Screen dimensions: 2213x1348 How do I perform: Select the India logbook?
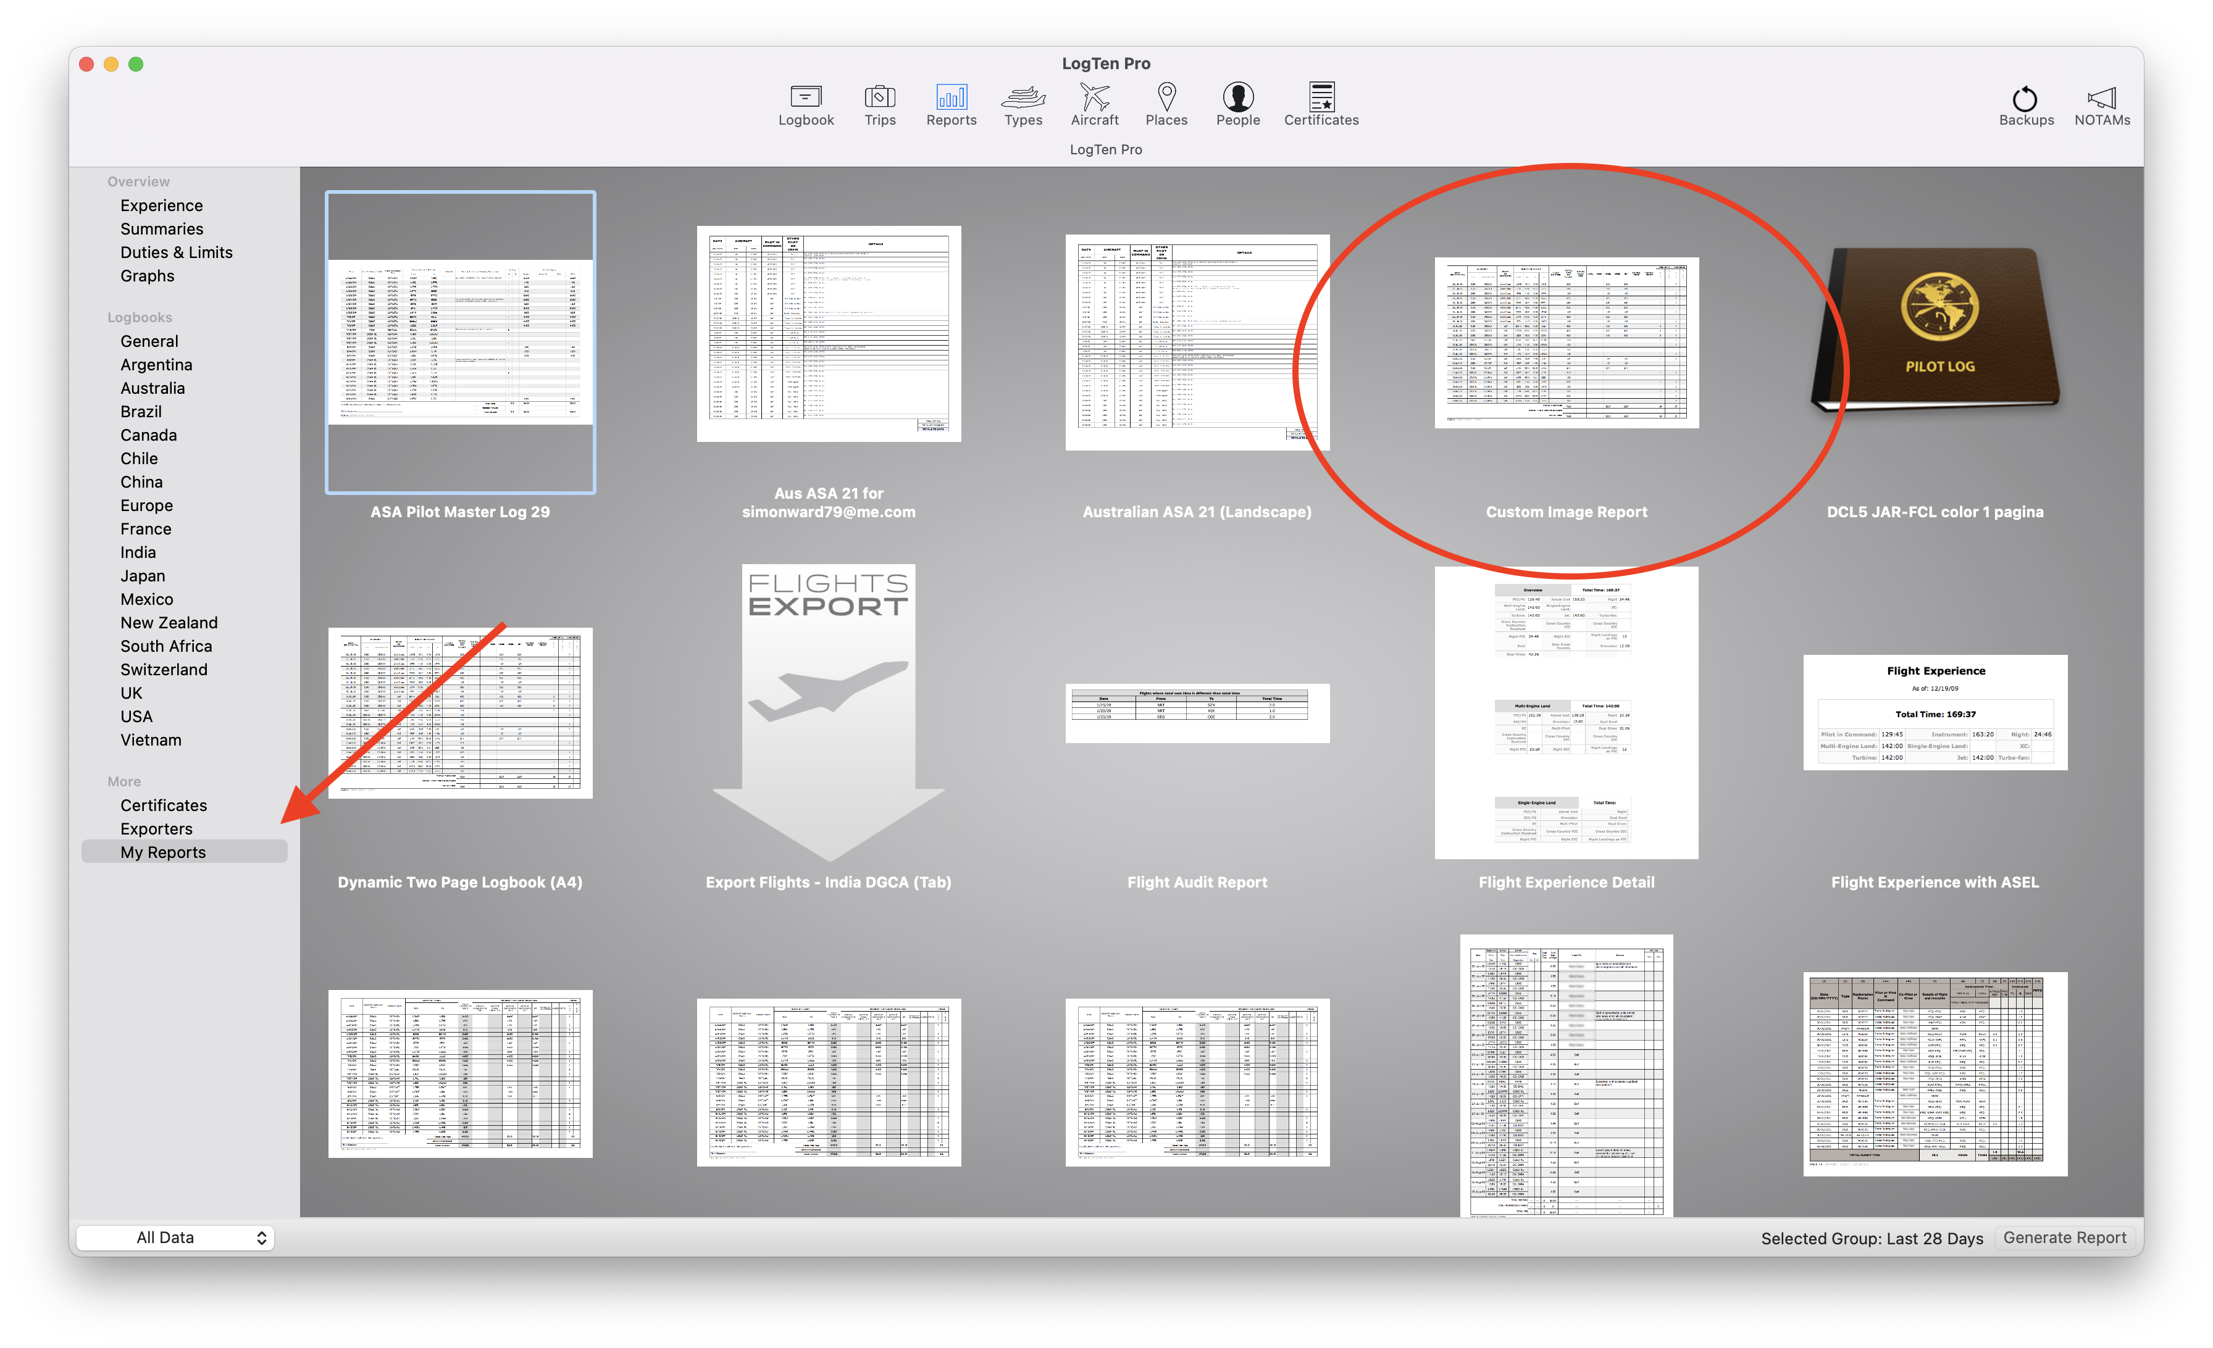(x=138, y=552)
